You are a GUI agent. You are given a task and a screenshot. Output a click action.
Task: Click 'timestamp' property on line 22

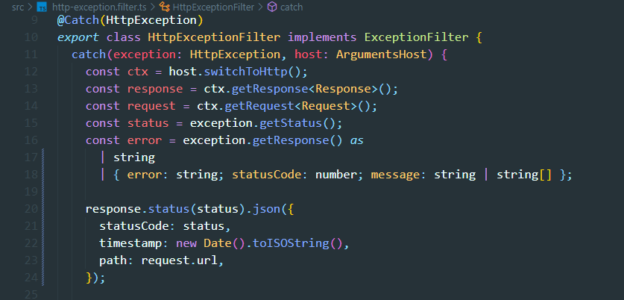coord(130,243)
